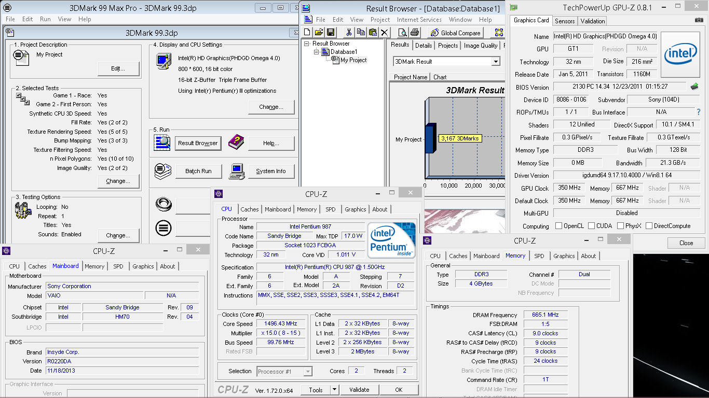Click the CPU-Z Mainboard window title bar icon
The width and height of the screenshot is (709, 398).
6,251
